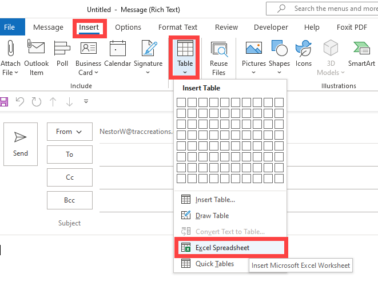Screen dimensions: 378x293
Task: Click the Cc button
Action: click(70, 177)
